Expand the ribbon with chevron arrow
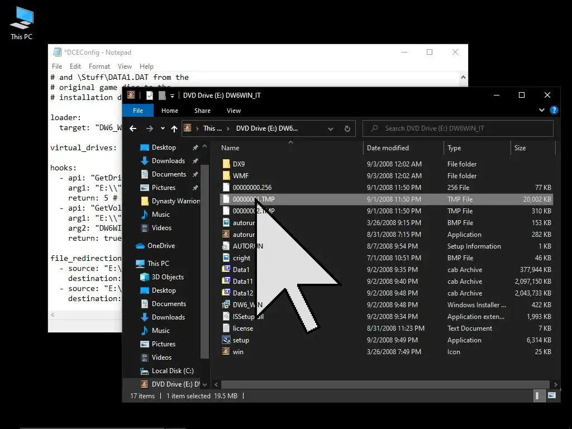 [542, 110]
